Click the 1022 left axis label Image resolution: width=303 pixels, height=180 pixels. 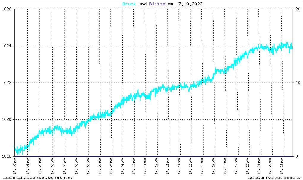7,83
